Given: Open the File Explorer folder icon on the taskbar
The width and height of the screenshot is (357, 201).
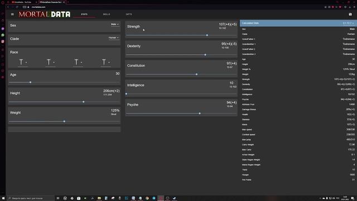Looking at the screenshot, I should coord(99,198).
